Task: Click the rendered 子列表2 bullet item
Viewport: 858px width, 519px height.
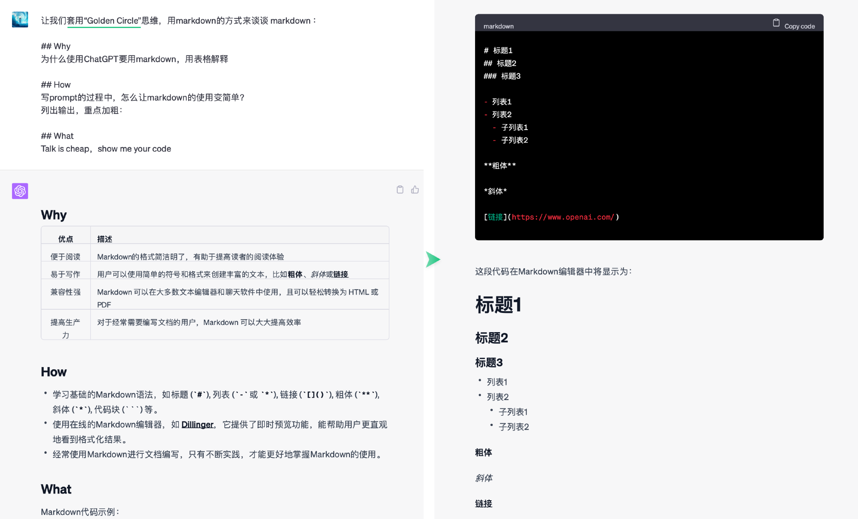Action: click(x=514, y=427)
